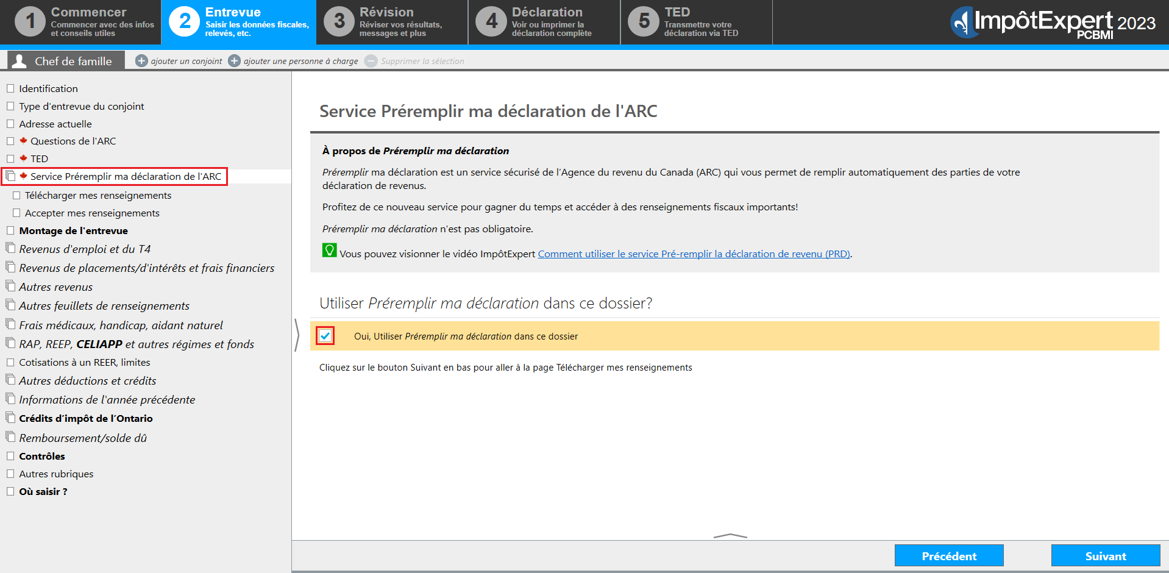Screen dimensions: 1169x573
Task: Open Télécharger mes renseignements page
Action: click(98, 195)
